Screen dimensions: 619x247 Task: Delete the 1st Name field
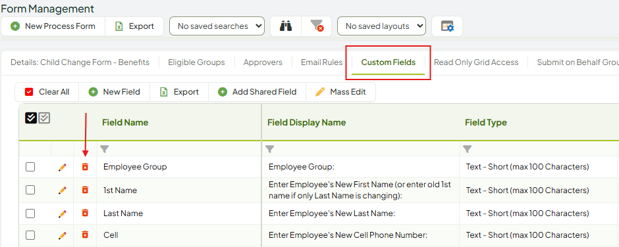click(x=85, y=191)
